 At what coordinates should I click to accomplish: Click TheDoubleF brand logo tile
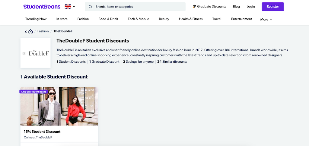(36, 53)
